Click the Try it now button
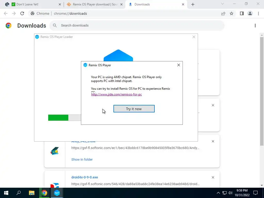The image size is (264, 198). pyautogui.click(x=134, y=109)
